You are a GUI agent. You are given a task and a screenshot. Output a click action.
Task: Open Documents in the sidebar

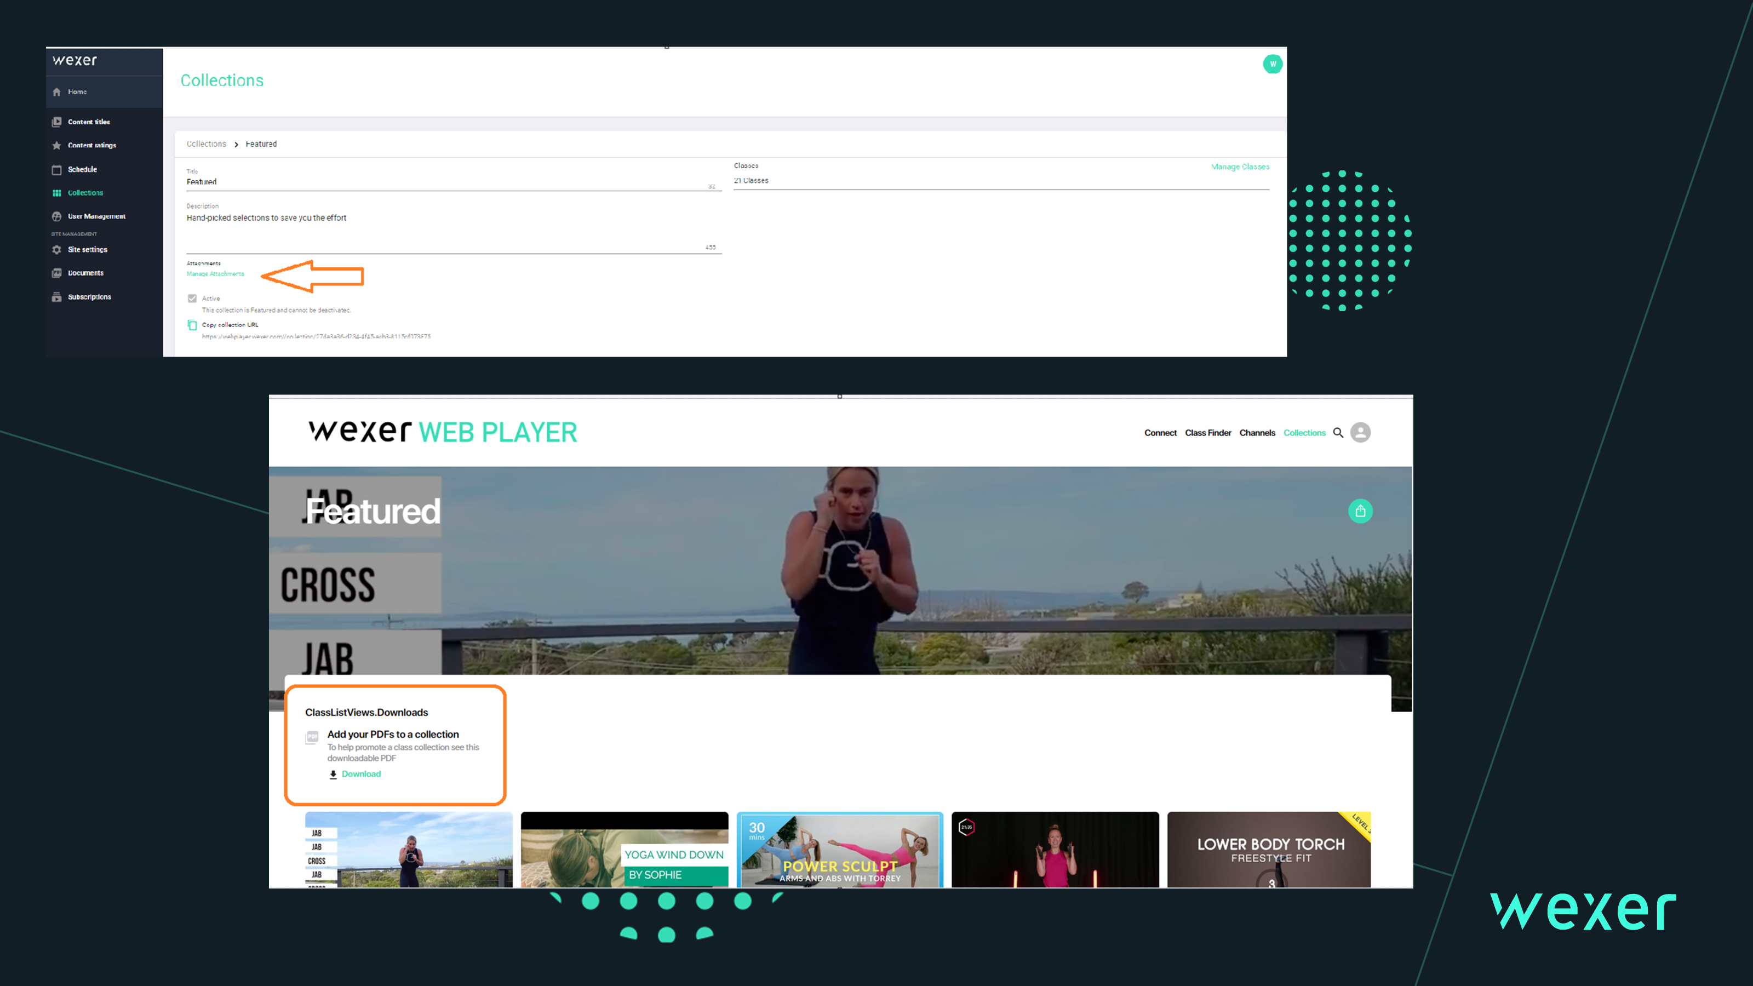(86, 273)
